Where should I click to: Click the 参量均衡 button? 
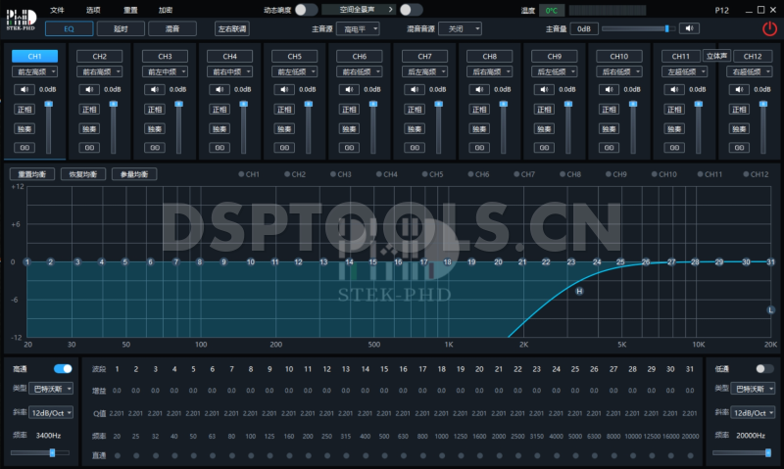click(x=134, y=174)
